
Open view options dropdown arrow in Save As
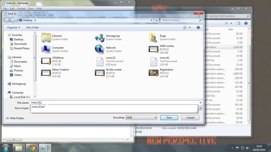(190, 27)
